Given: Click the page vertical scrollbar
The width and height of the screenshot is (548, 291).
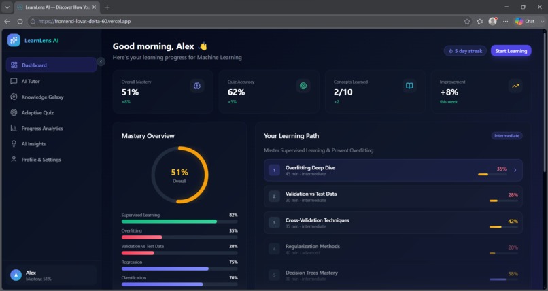Looking at the screenshot, I should pyautogui.click(x=545, y=101).
